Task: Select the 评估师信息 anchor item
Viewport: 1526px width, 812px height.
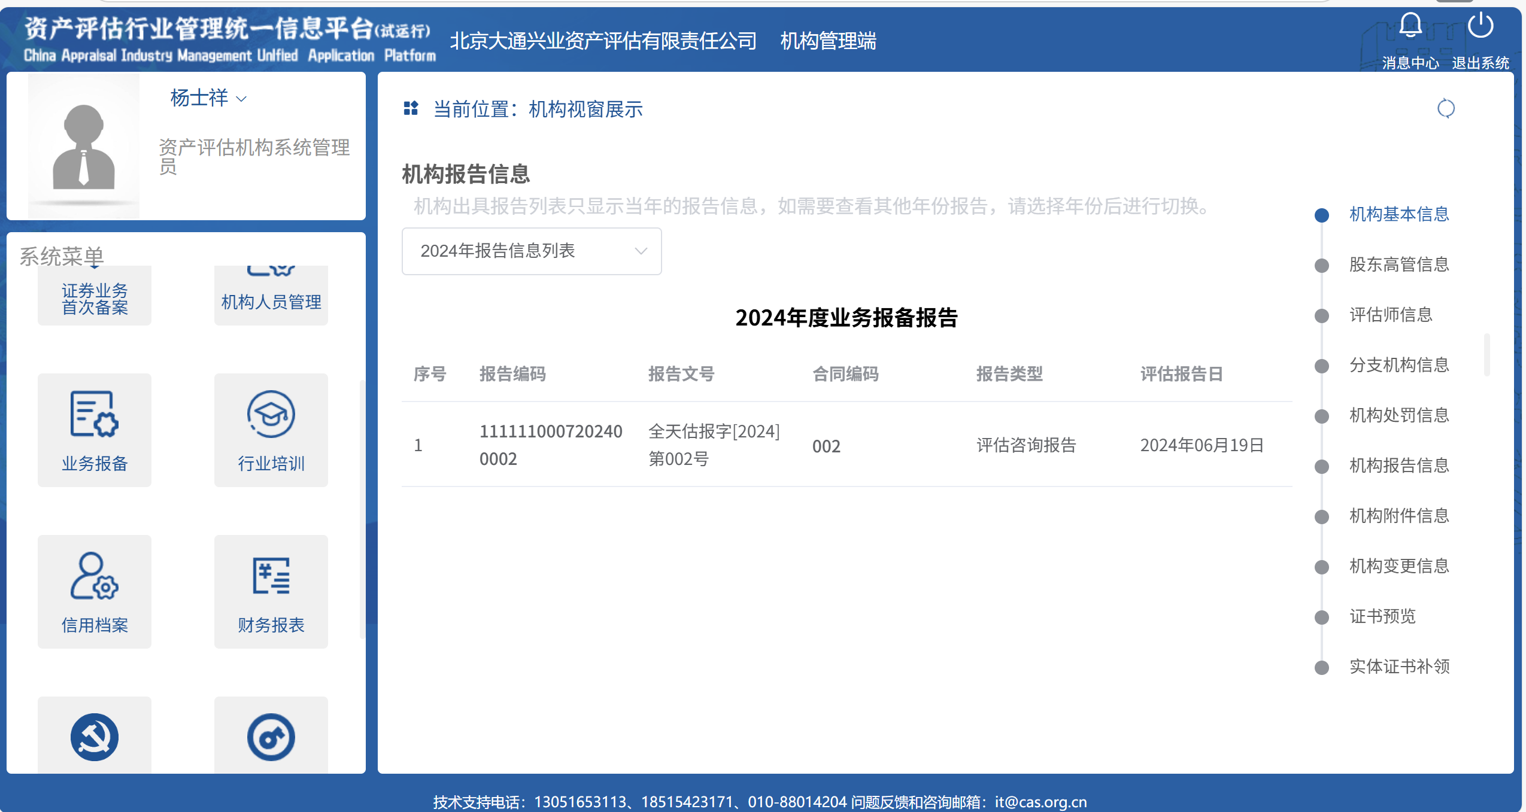Action: 1390,315
